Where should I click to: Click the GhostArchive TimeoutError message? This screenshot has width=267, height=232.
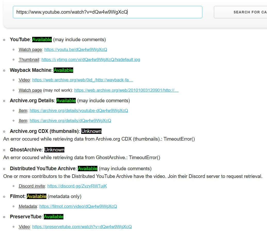click(82, 158)
